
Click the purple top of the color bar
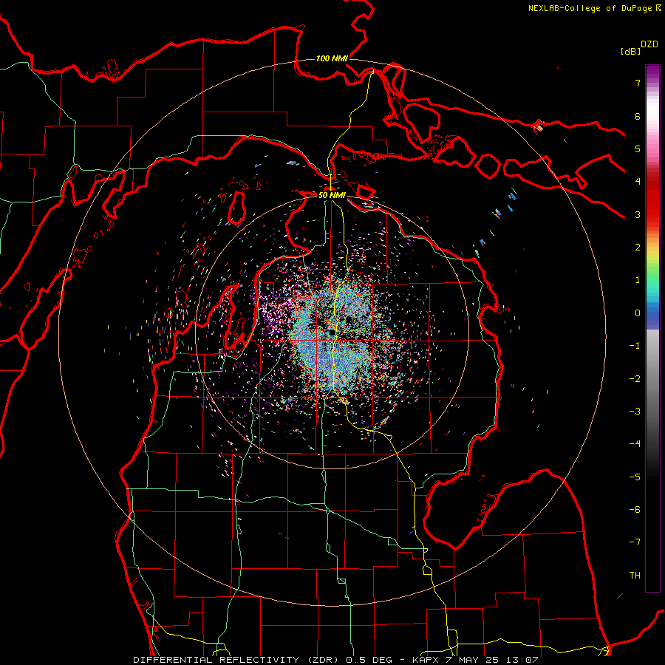[652, 72]
